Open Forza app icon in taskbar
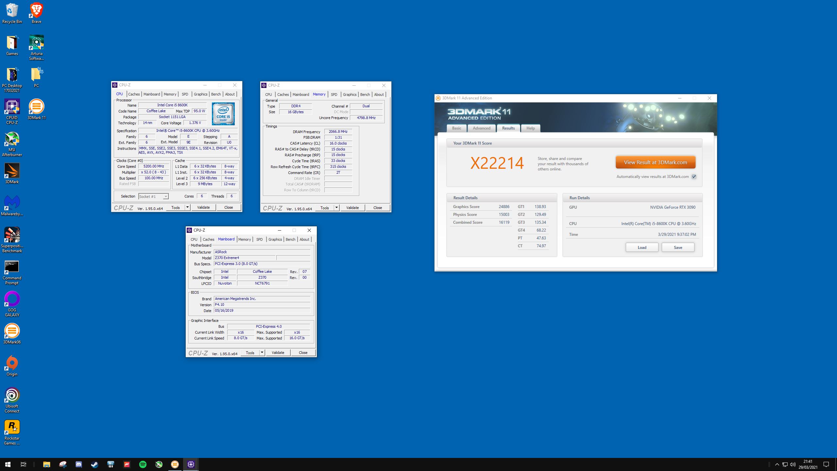837x471 pixels. [x=127, y=464]
